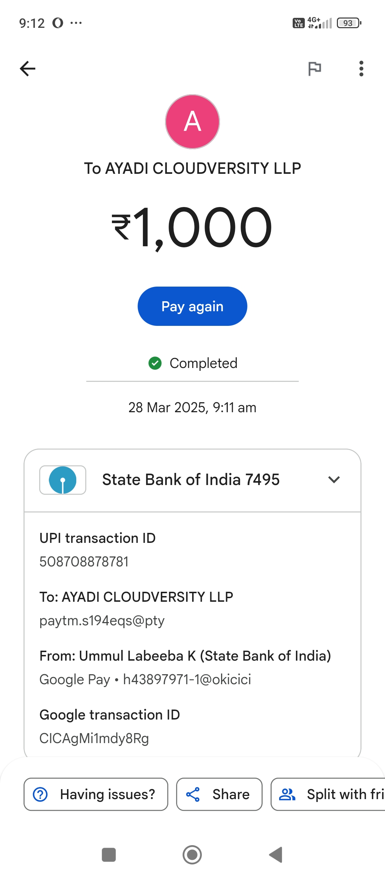Expand the State Bank of India 7495 row
This screenshot has width=385, height=878.
191,480
